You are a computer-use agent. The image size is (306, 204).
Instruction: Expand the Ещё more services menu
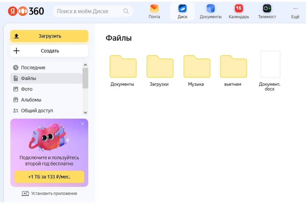[x=295, y=12]
